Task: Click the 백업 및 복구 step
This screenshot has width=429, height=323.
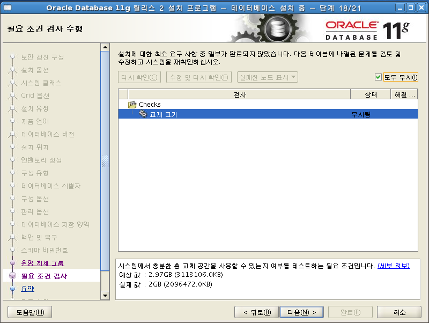Action: pyautogui.click(x=39, y=237)
